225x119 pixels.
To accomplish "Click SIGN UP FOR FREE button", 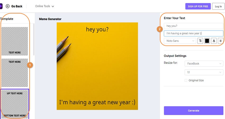I will click(198, 6).
